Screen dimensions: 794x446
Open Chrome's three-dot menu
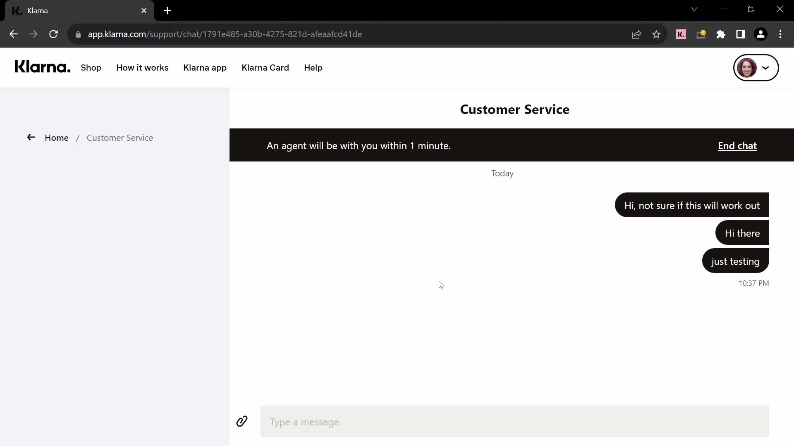point(780,35)
